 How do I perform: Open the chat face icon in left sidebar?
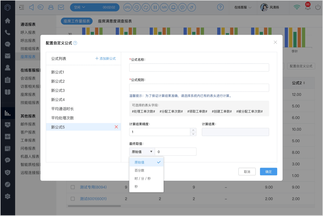pyautogui.click(x=8, y=44)
